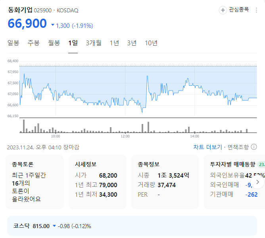
Task: Click the 1년 최저 value 34,300
Action: click(x=108, y=195)
